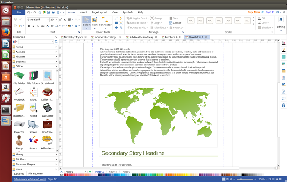Click the Buy Now link
The height and width of the screenshot is (182, 287).
tap(253, 12)
